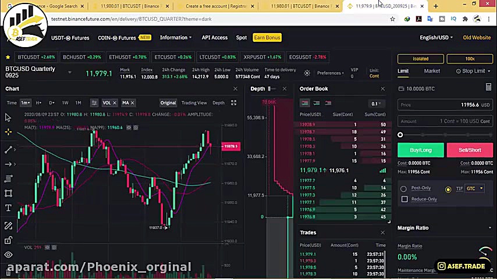Open the H hourly interval dropdown
497x279 pixels.
coord(38,103)
